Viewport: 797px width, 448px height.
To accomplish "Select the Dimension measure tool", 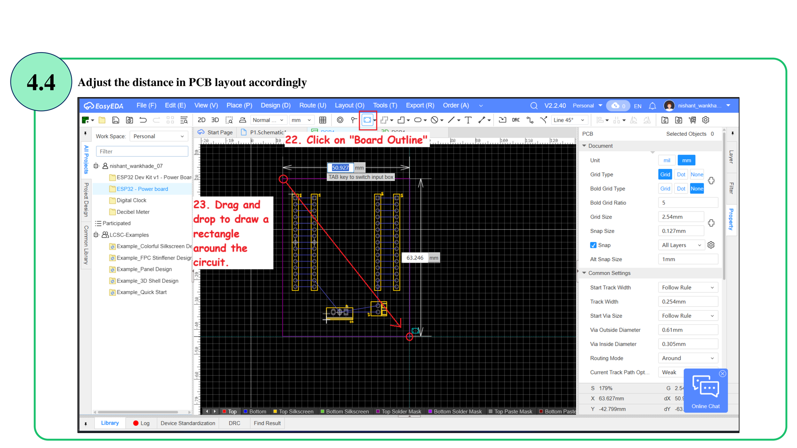I will click(482, 120).
